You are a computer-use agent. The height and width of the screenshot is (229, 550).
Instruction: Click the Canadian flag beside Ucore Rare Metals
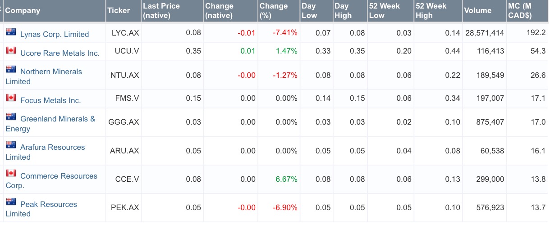(11, 50)
